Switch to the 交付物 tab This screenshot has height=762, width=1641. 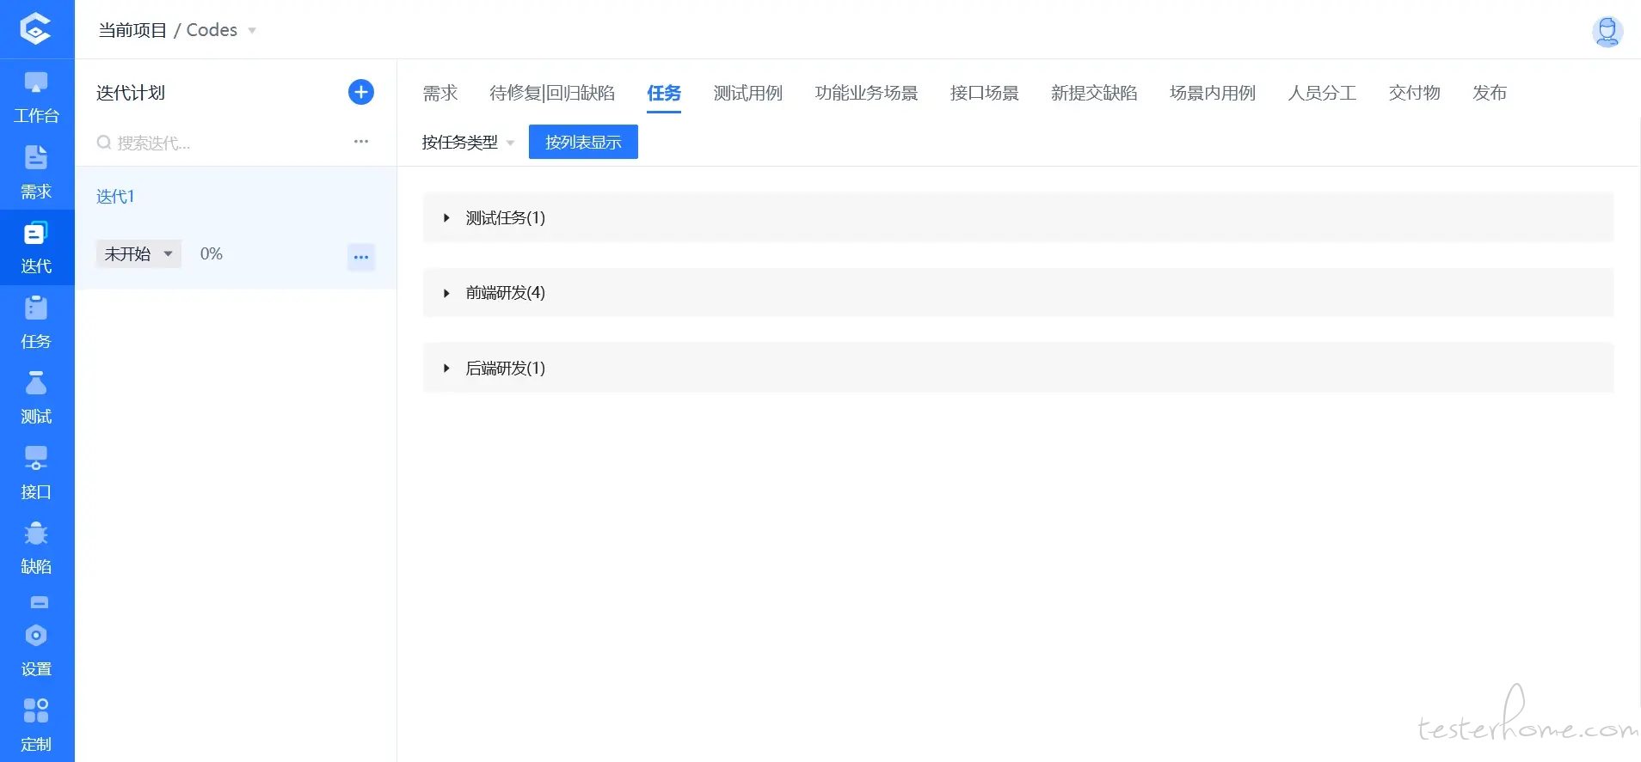pos(1415,93)
